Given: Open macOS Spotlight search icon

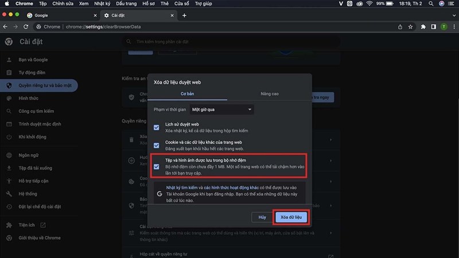Looking at the screenshot, I should click(431, 3).
